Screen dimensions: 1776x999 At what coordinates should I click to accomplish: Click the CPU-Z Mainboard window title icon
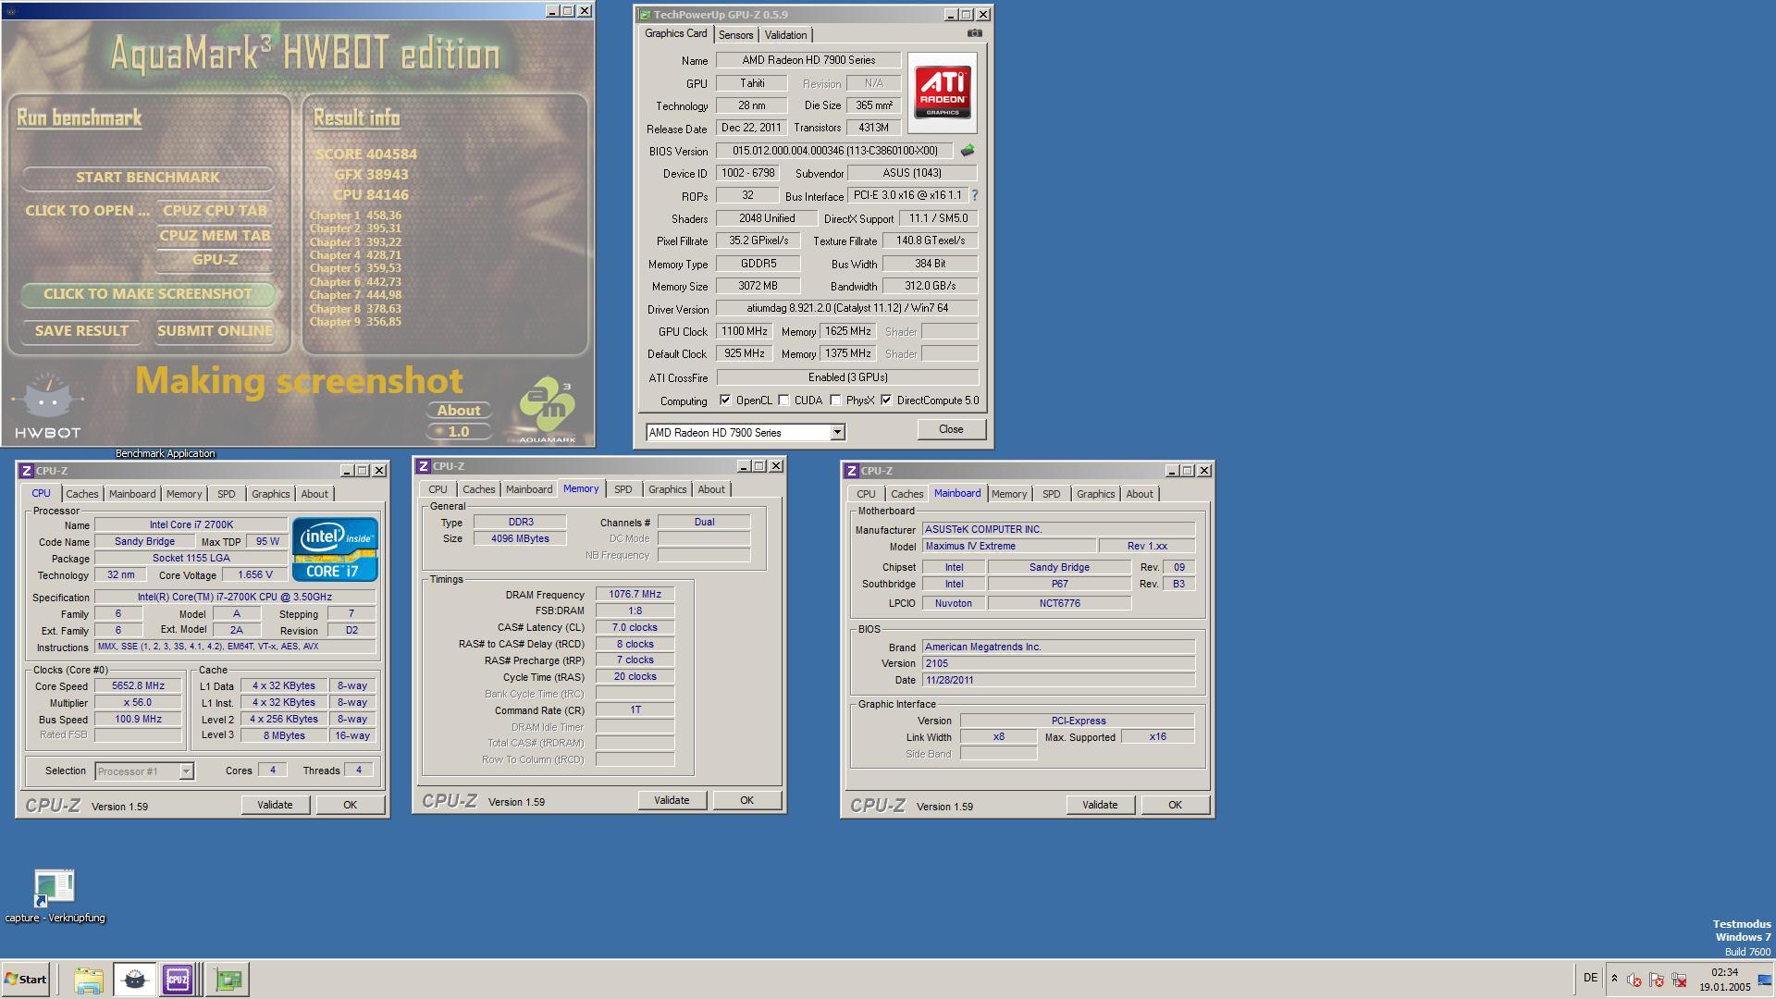(851, 471)
